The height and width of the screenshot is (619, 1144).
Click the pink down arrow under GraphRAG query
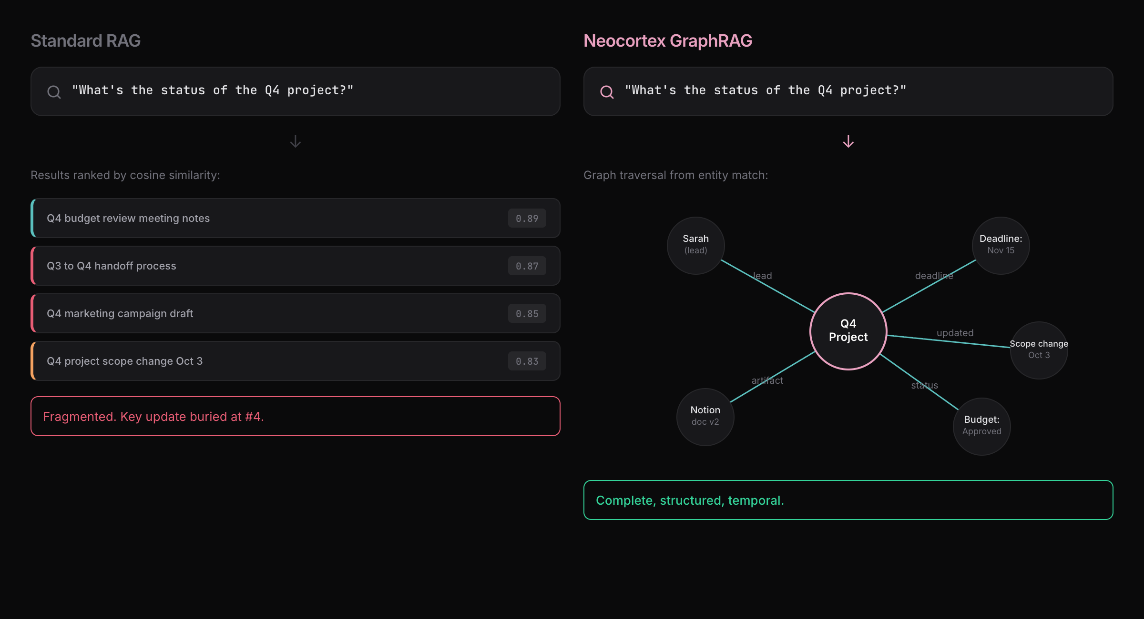(x=848, y=141)
